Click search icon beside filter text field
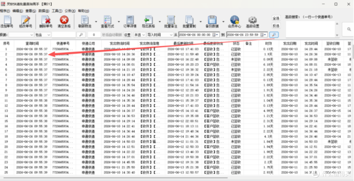This screenshot has width=354, height=181. coord(81,35)
